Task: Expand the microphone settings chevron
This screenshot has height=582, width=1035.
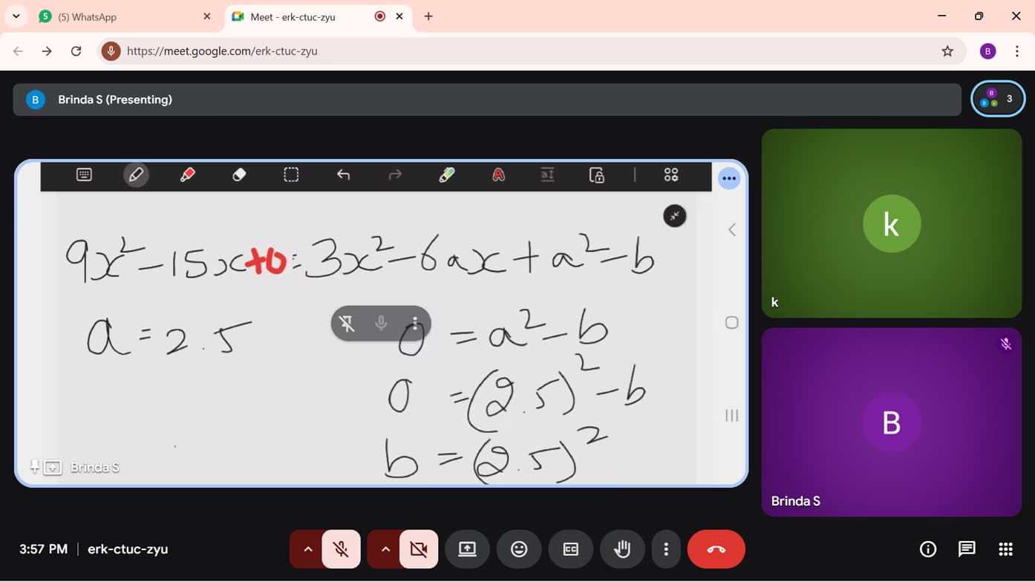Action: pos(307,549)
